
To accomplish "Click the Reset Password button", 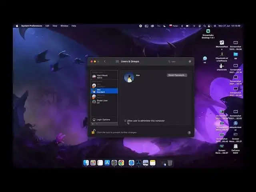I will click(177, 75).
